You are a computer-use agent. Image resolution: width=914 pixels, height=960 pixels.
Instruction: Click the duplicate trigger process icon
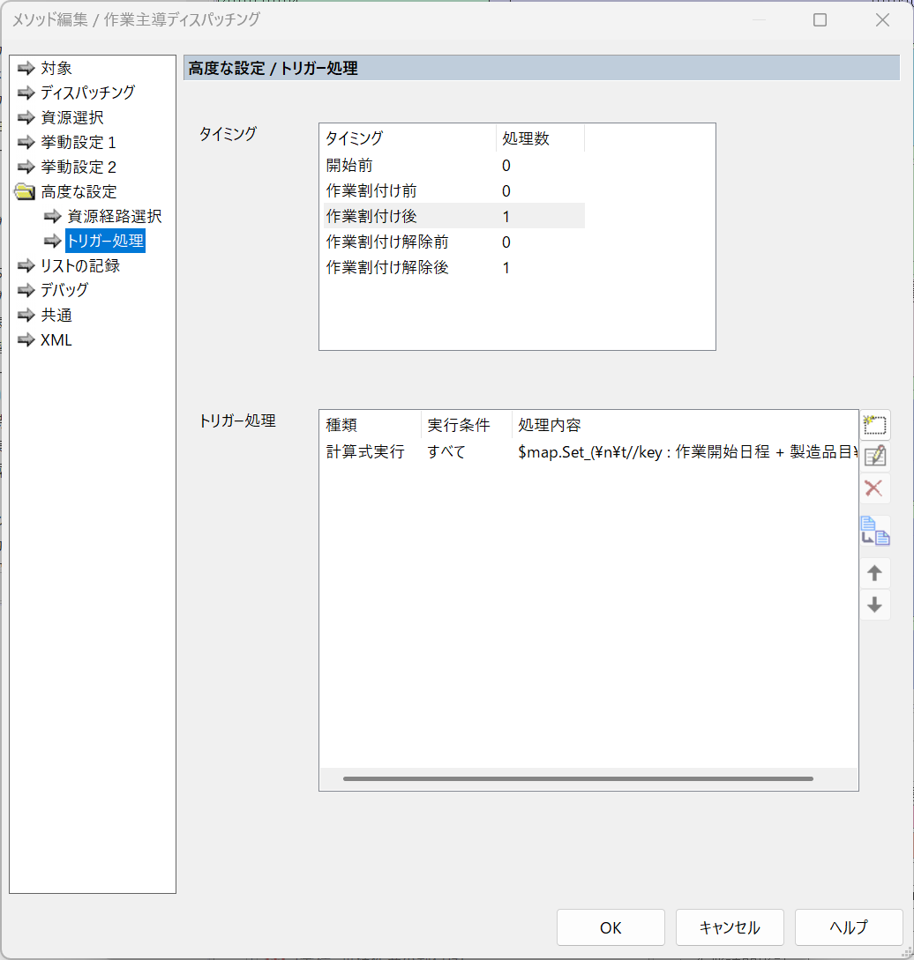click(874, 531)
